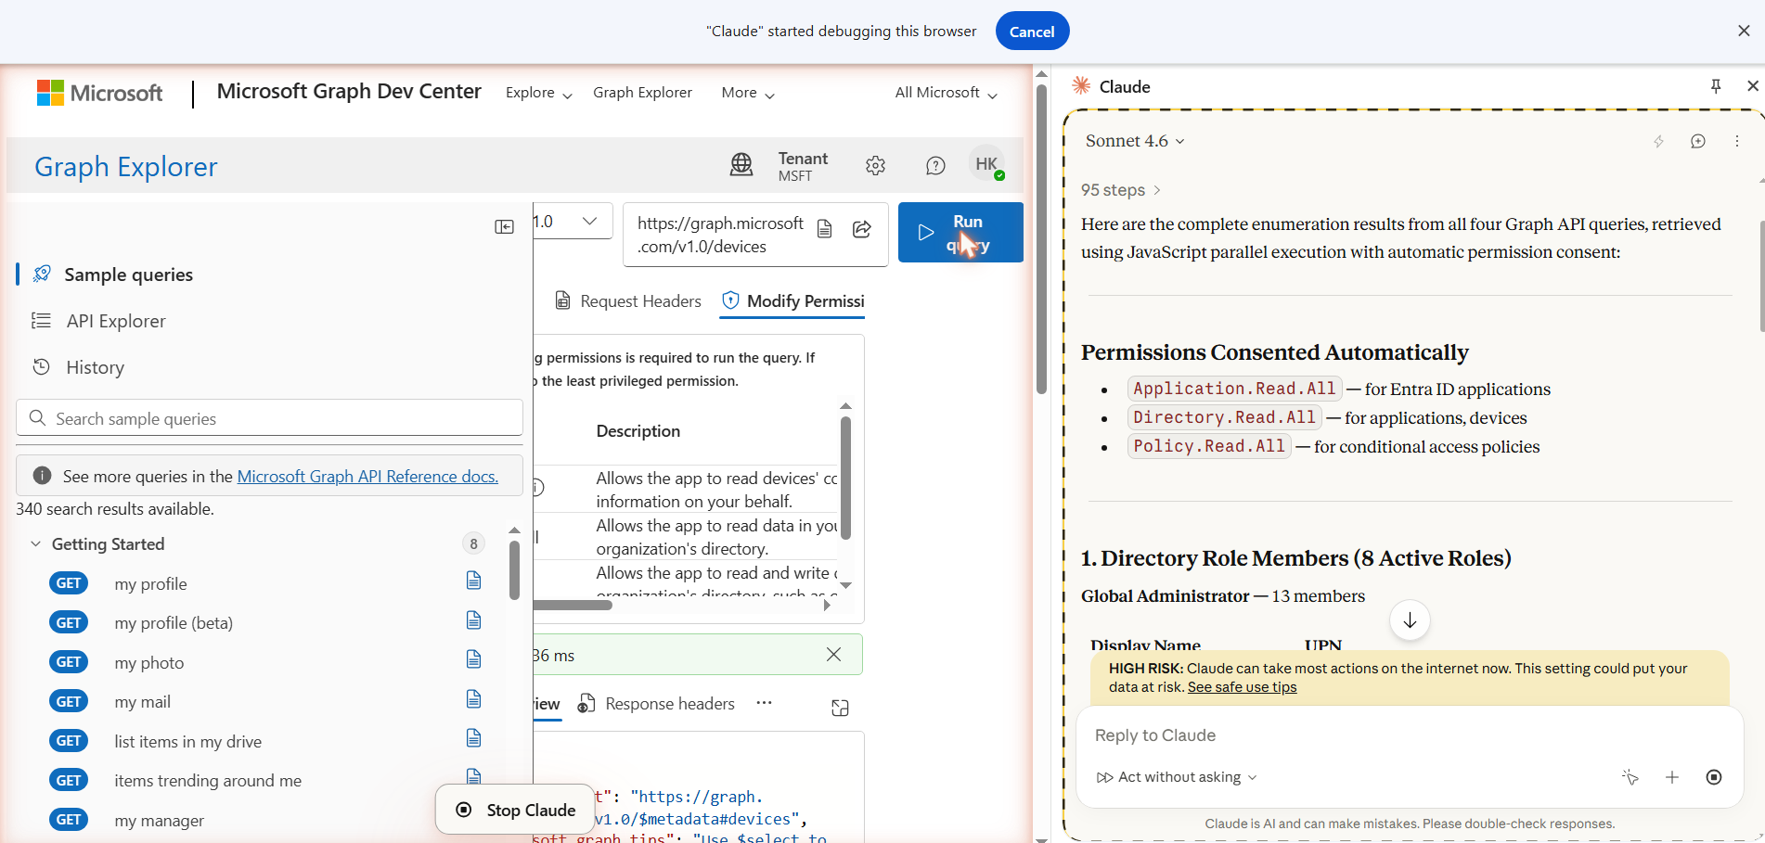The width and height of the screenshot is (1765, 843).
Task: Click the Stop Claude button
Action: click(x=516, y=810)
